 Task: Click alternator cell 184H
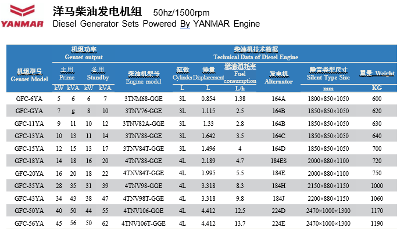pos(278,186)
